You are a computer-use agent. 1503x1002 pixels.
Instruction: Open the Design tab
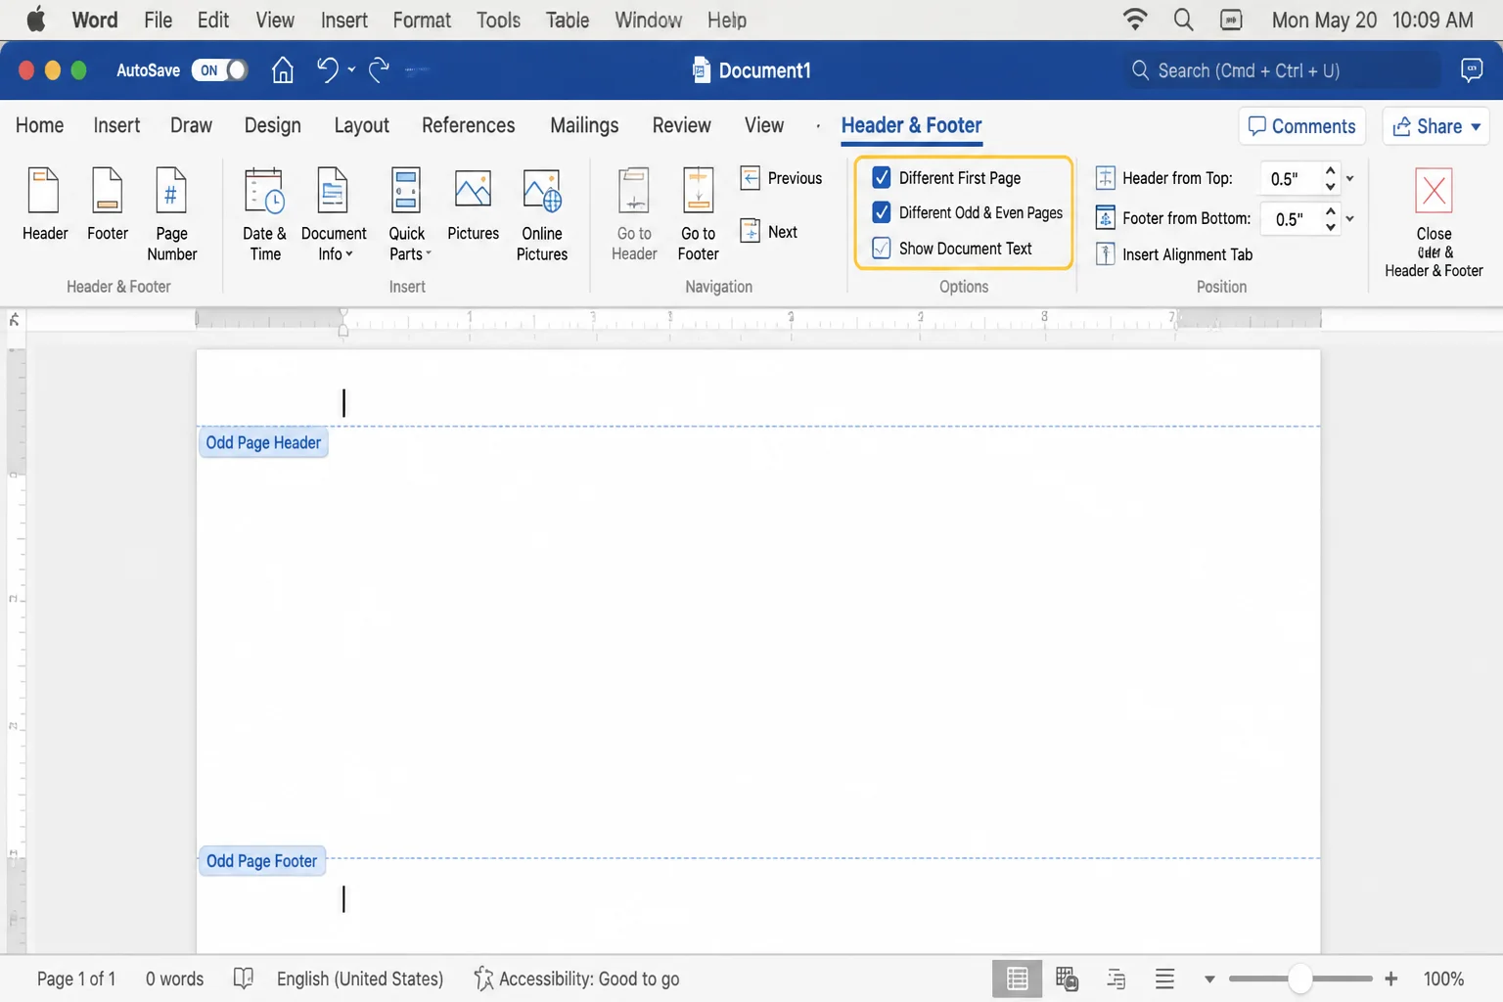point(273,125)
